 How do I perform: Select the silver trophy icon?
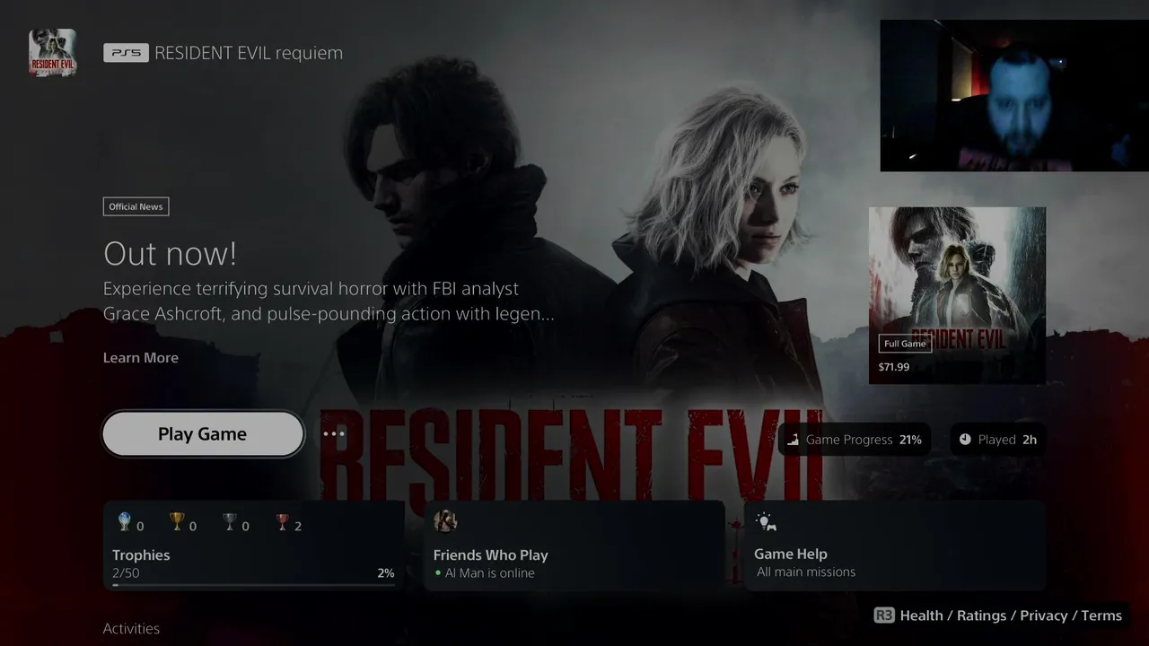pos(230,522)
